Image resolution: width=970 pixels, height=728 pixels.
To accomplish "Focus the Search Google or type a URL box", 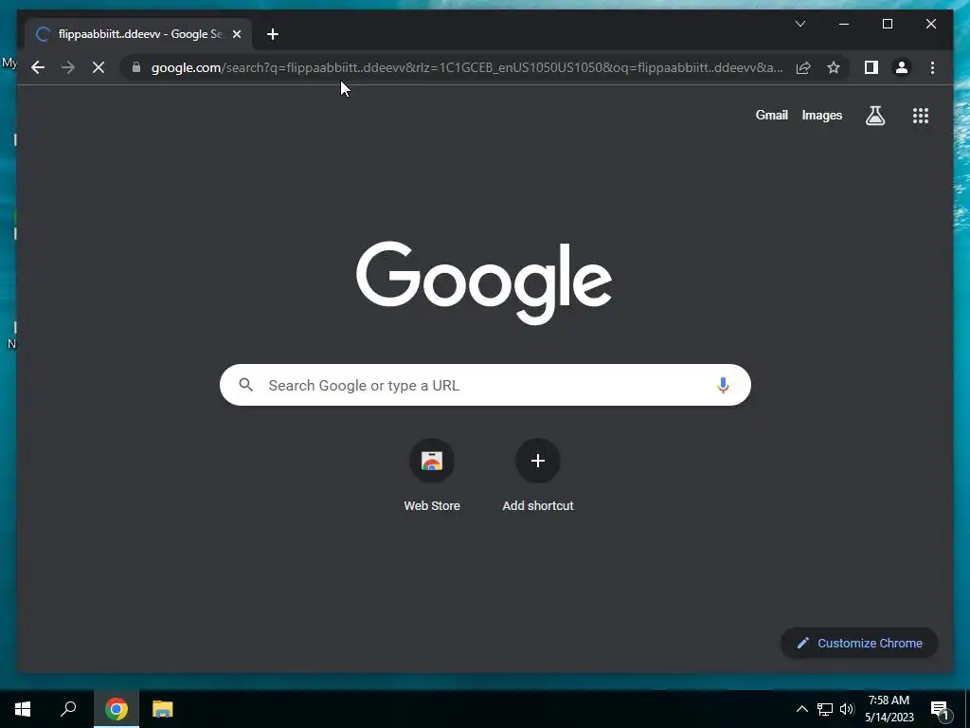I will [485, 385].
